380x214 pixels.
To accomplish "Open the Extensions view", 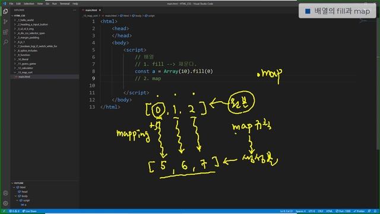I will (5, 32).
